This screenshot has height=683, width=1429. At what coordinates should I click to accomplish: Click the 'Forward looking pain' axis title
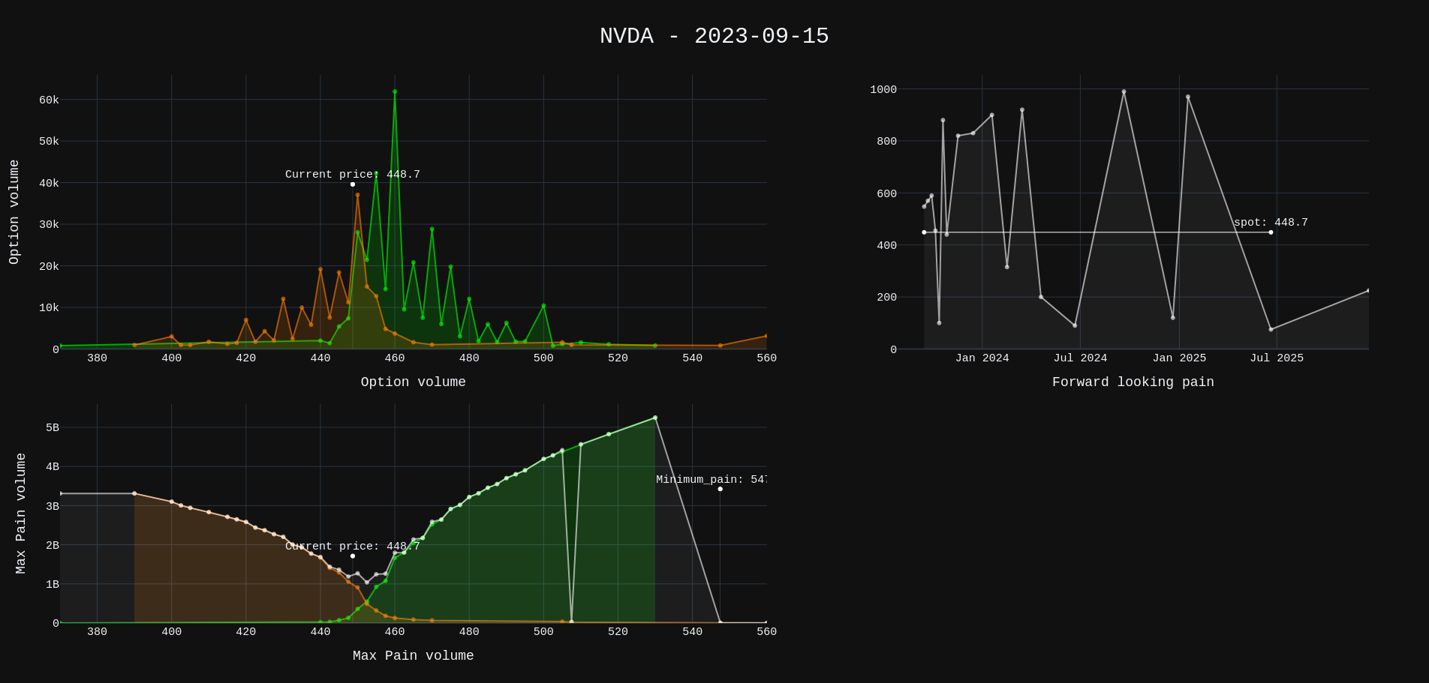pos(1133,382)
